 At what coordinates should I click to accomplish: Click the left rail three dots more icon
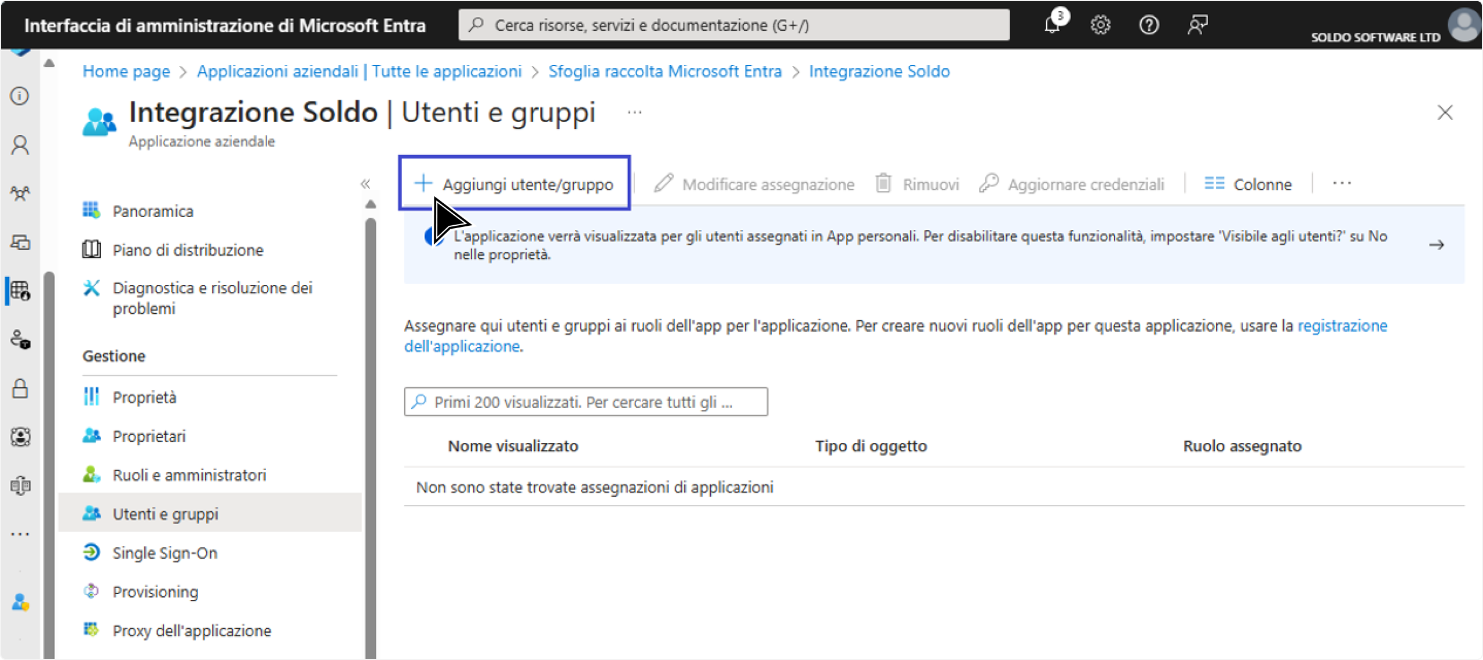point(20,534)
